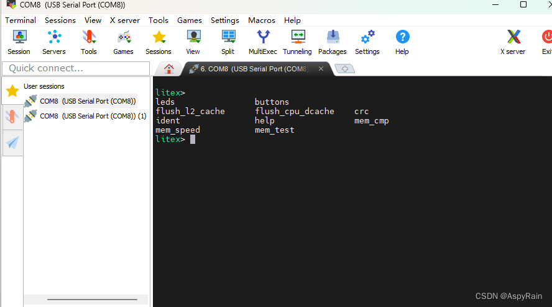Image resolution: width=552 pixels, height=307 pixels.
Task: Minimize the MobaXterm window
Action: click(495, 4)
